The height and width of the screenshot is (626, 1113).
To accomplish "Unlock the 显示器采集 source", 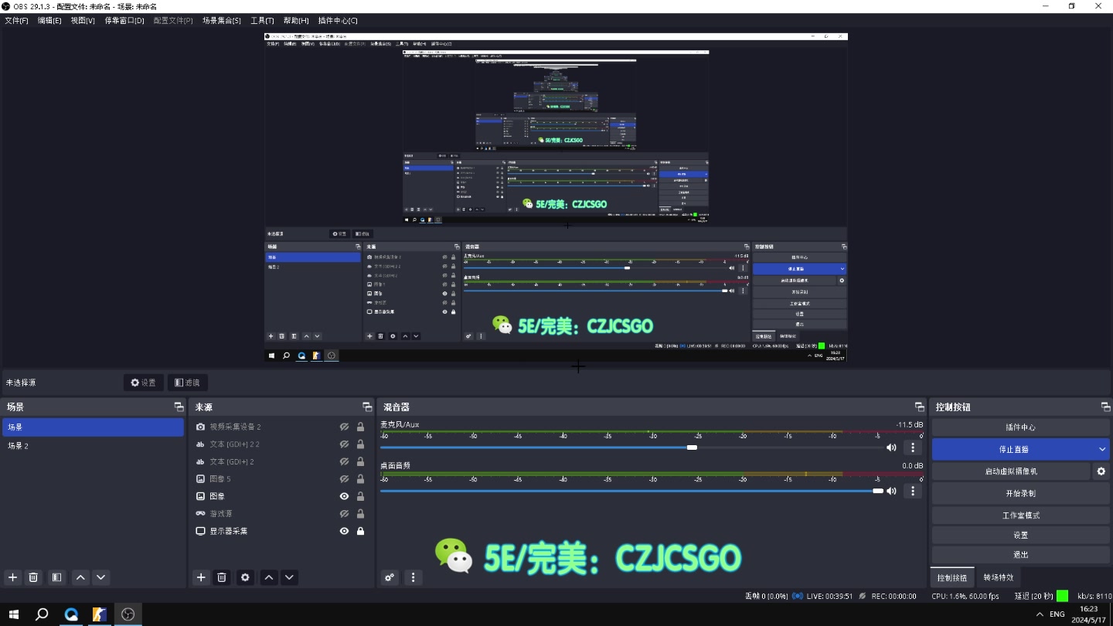I will pyautogui.click(x=360, y=531).
